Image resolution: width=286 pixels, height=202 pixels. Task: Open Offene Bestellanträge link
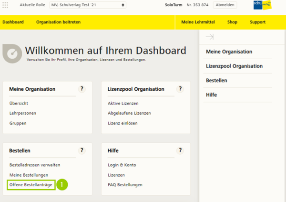click(31, 185)
